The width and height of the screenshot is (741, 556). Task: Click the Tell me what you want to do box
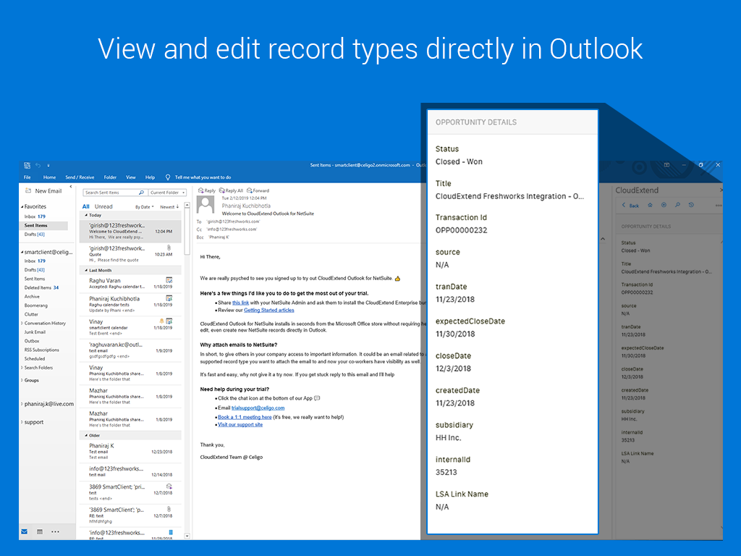[203, 177]
